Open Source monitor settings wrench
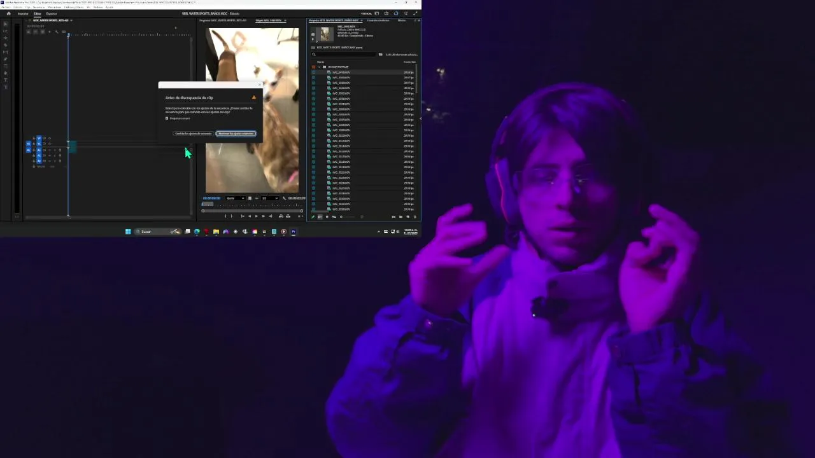815x458 pixels. [x=284, y=198]
